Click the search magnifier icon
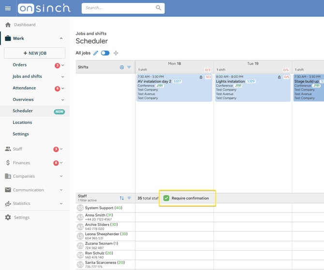The height and width of the screenshot is (270, 324). click(x=158, y=8)
